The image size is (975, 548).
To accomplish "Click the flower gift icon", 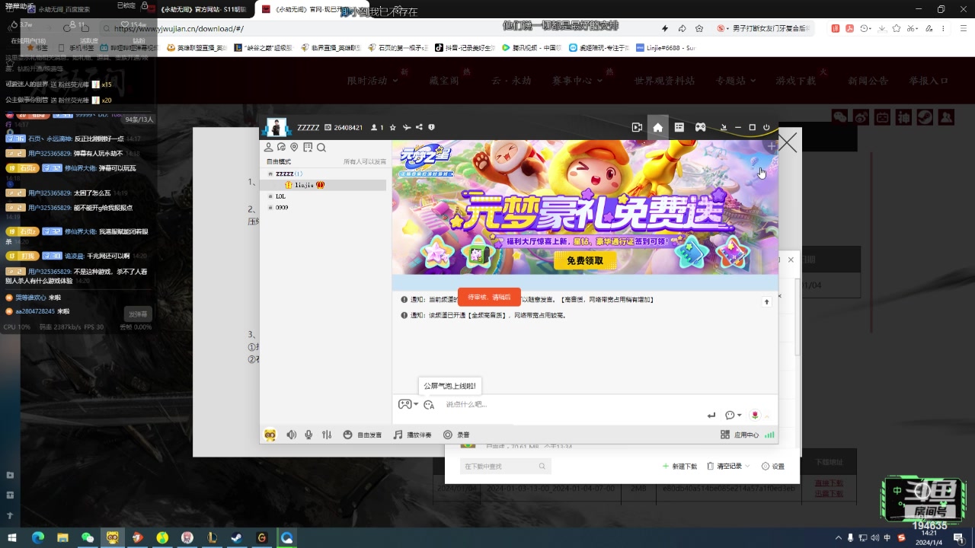I will (755, 415).
